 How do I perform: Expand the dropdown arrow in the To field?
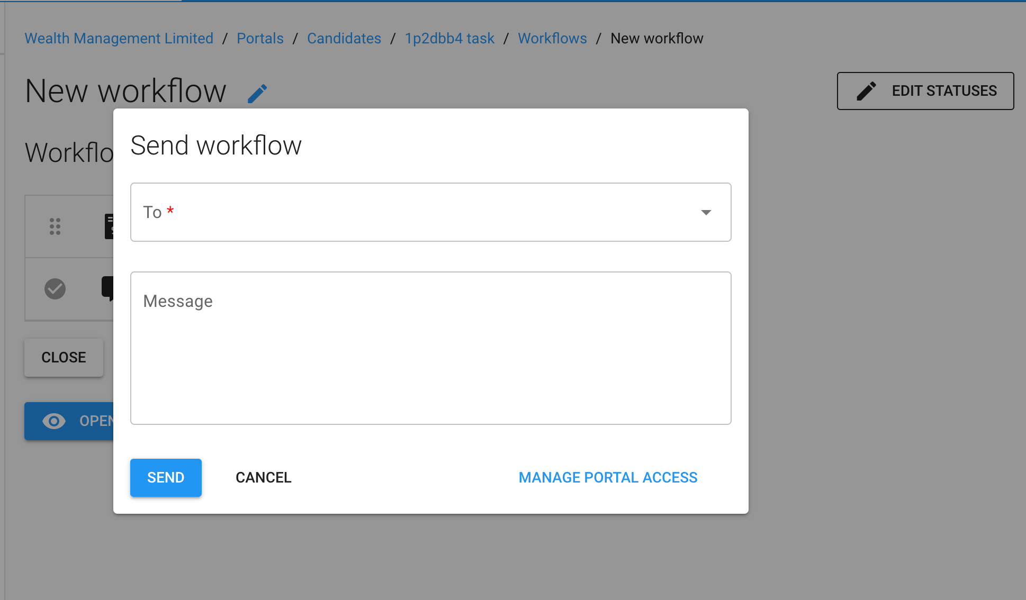click(706, 212)
